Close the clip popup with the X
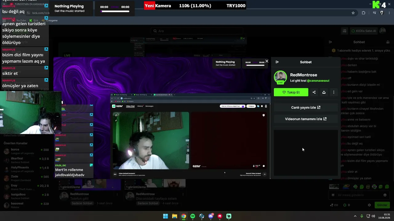 tap(267, 61)
